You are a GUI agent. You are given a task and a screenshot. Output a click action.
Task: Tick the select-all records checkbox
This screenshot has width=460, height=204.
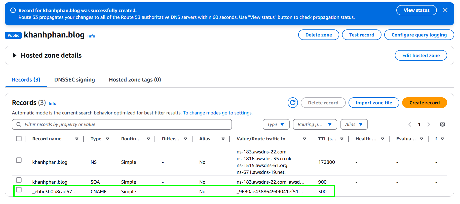click(x=19, y=139)
